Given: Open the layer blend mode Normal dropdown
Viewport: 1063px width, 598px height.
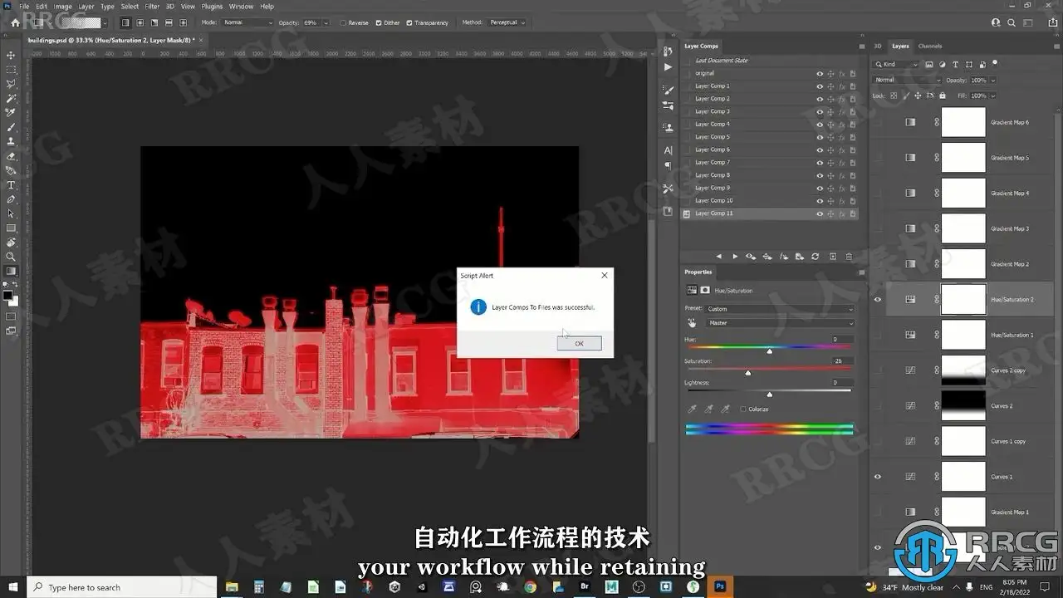Looking at the screenshot, I should pos(908,80).
